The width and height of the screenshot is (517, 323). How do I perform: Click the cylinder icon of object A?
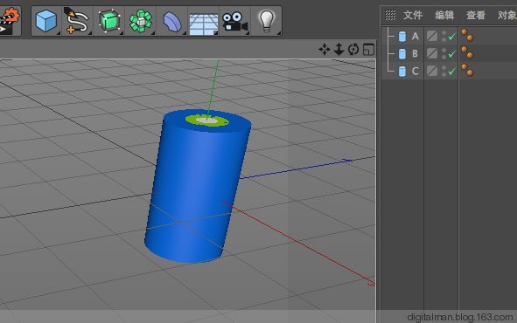click(x=402, y=37)
